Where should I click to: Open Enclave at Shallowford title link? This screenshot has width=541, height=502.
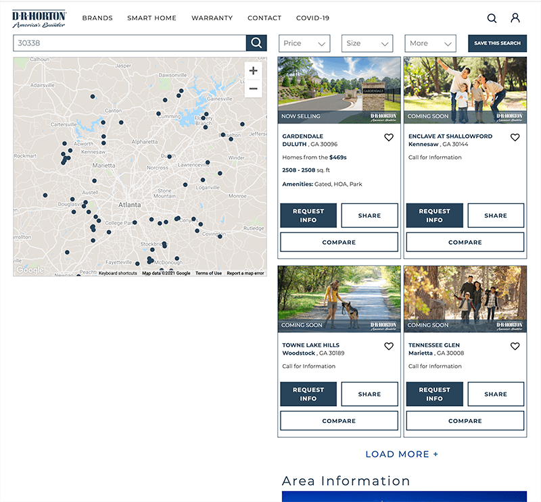coord(450,136)
